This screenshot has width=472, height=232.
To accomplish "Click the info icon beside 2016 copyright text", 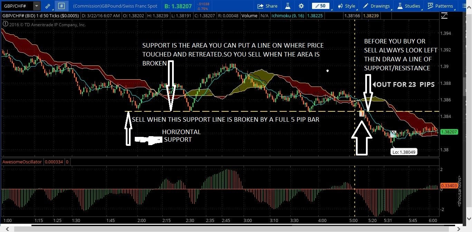I will coord(5,24).
